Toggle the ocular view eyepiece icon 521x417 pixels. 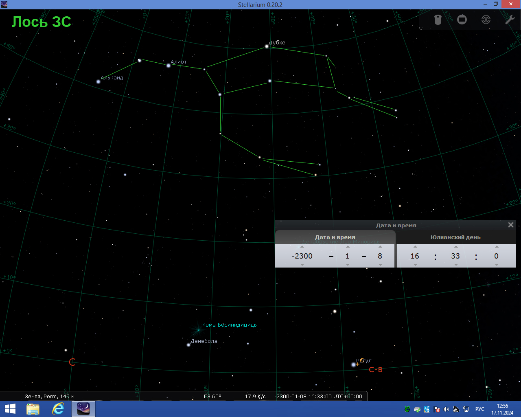point(438,20)
